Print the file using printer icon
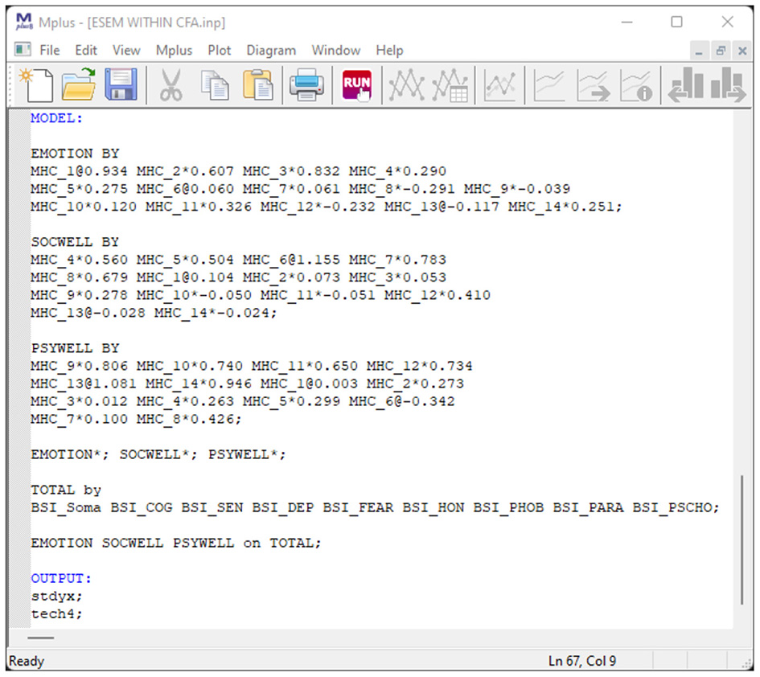 tap(306, 84)
